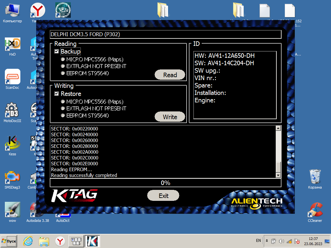Launch the Kess desktop shortcut
Screen dimensions: 331x248
pyautogui.click(x=12, y=143)
